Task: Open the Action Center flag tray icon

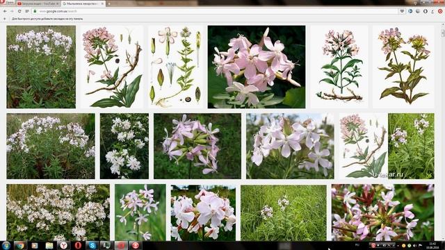Action: 420,245
